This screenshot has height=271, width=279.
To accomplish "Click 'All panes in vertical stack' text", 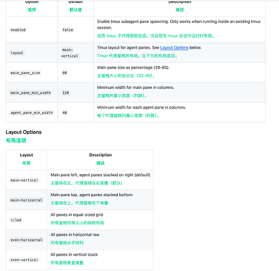I will [x=74, y=255].
